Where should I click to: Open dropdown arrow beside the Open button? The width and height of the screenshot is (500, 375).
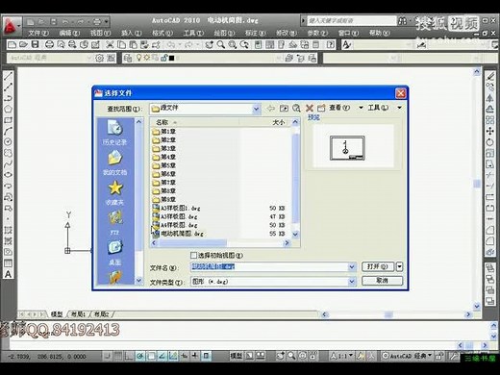pos(399,266)
